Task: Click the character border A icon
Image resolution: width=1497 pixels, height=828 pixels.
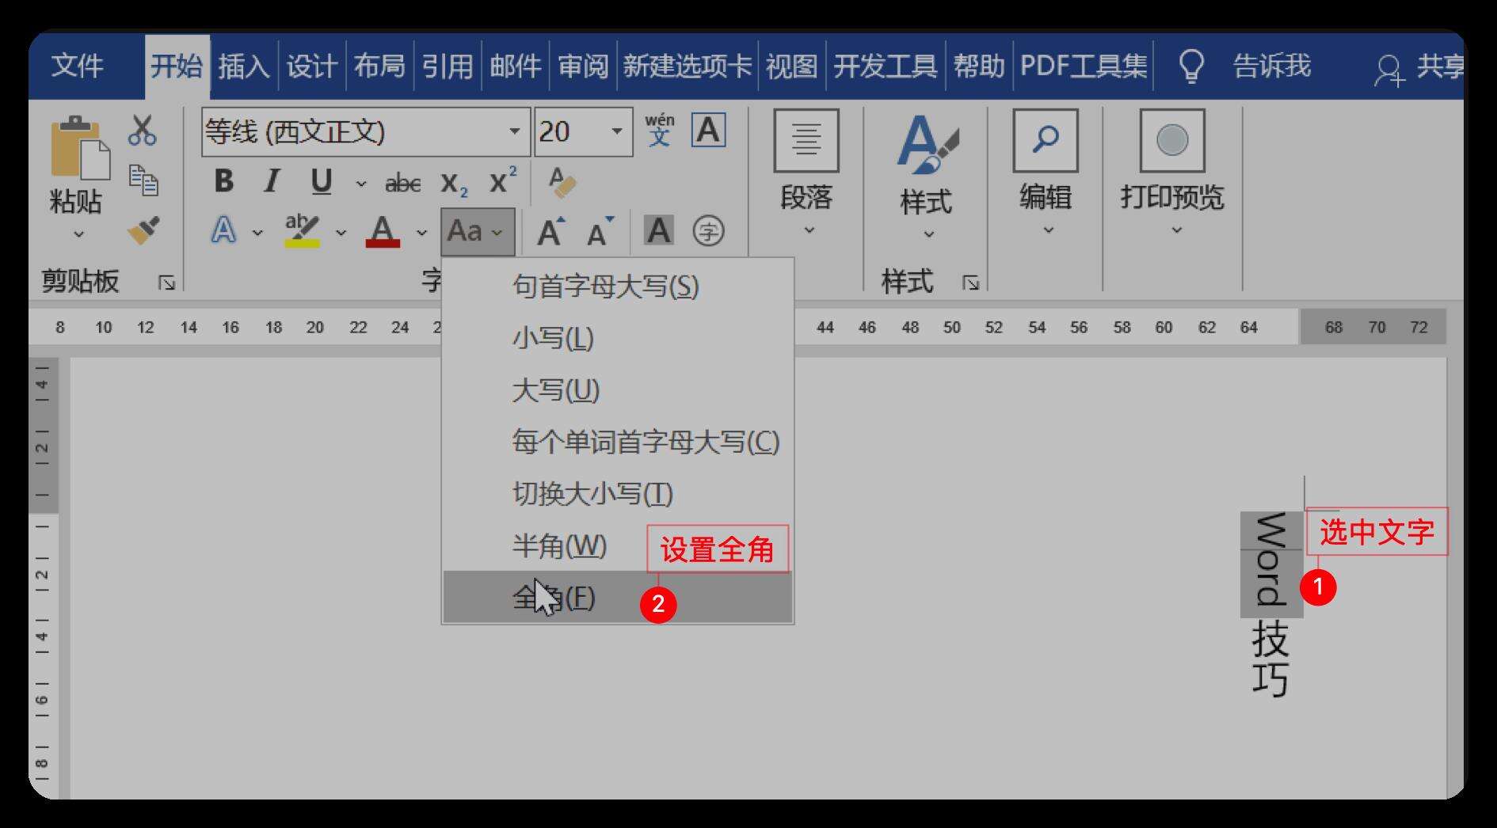Action: (708, 130)
